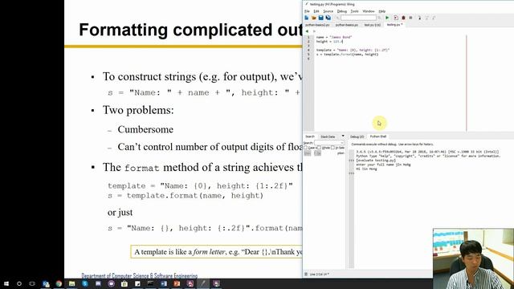Click the Previous search button

coord(308,153)
